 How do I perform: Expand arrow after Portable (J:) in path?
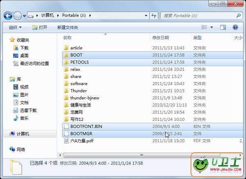[90, 16]
